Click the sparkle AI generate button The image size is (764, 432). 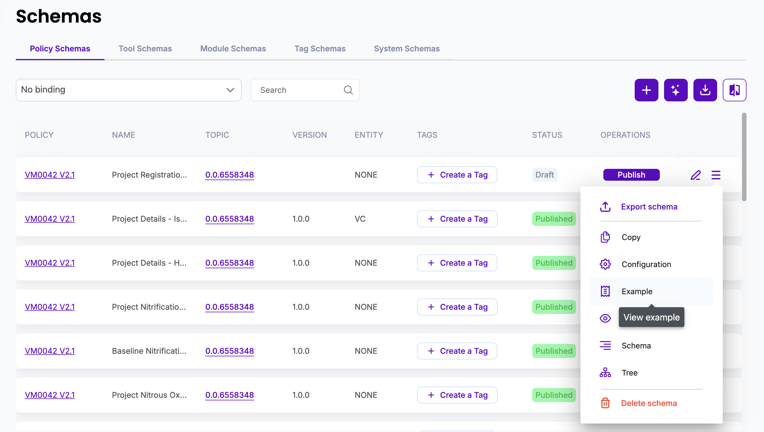tap(675, 90)
